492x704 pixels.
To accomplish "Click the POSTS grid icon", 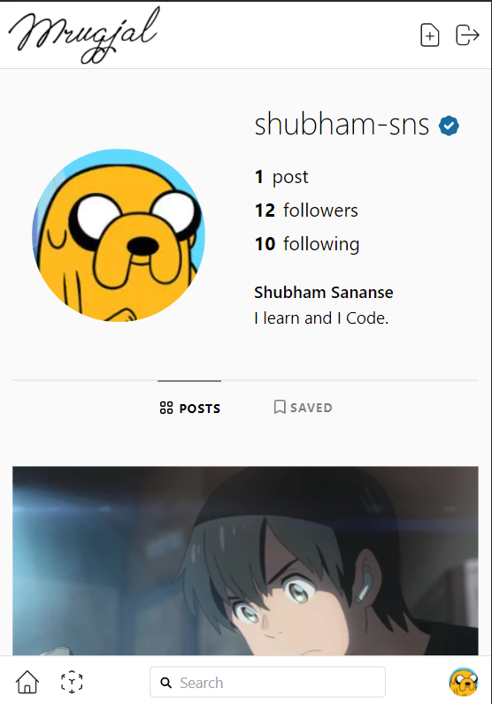I will click(166, 408).
